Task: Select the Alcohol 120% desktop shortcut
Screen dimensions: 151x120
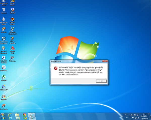Action: (x=12, y=50)
